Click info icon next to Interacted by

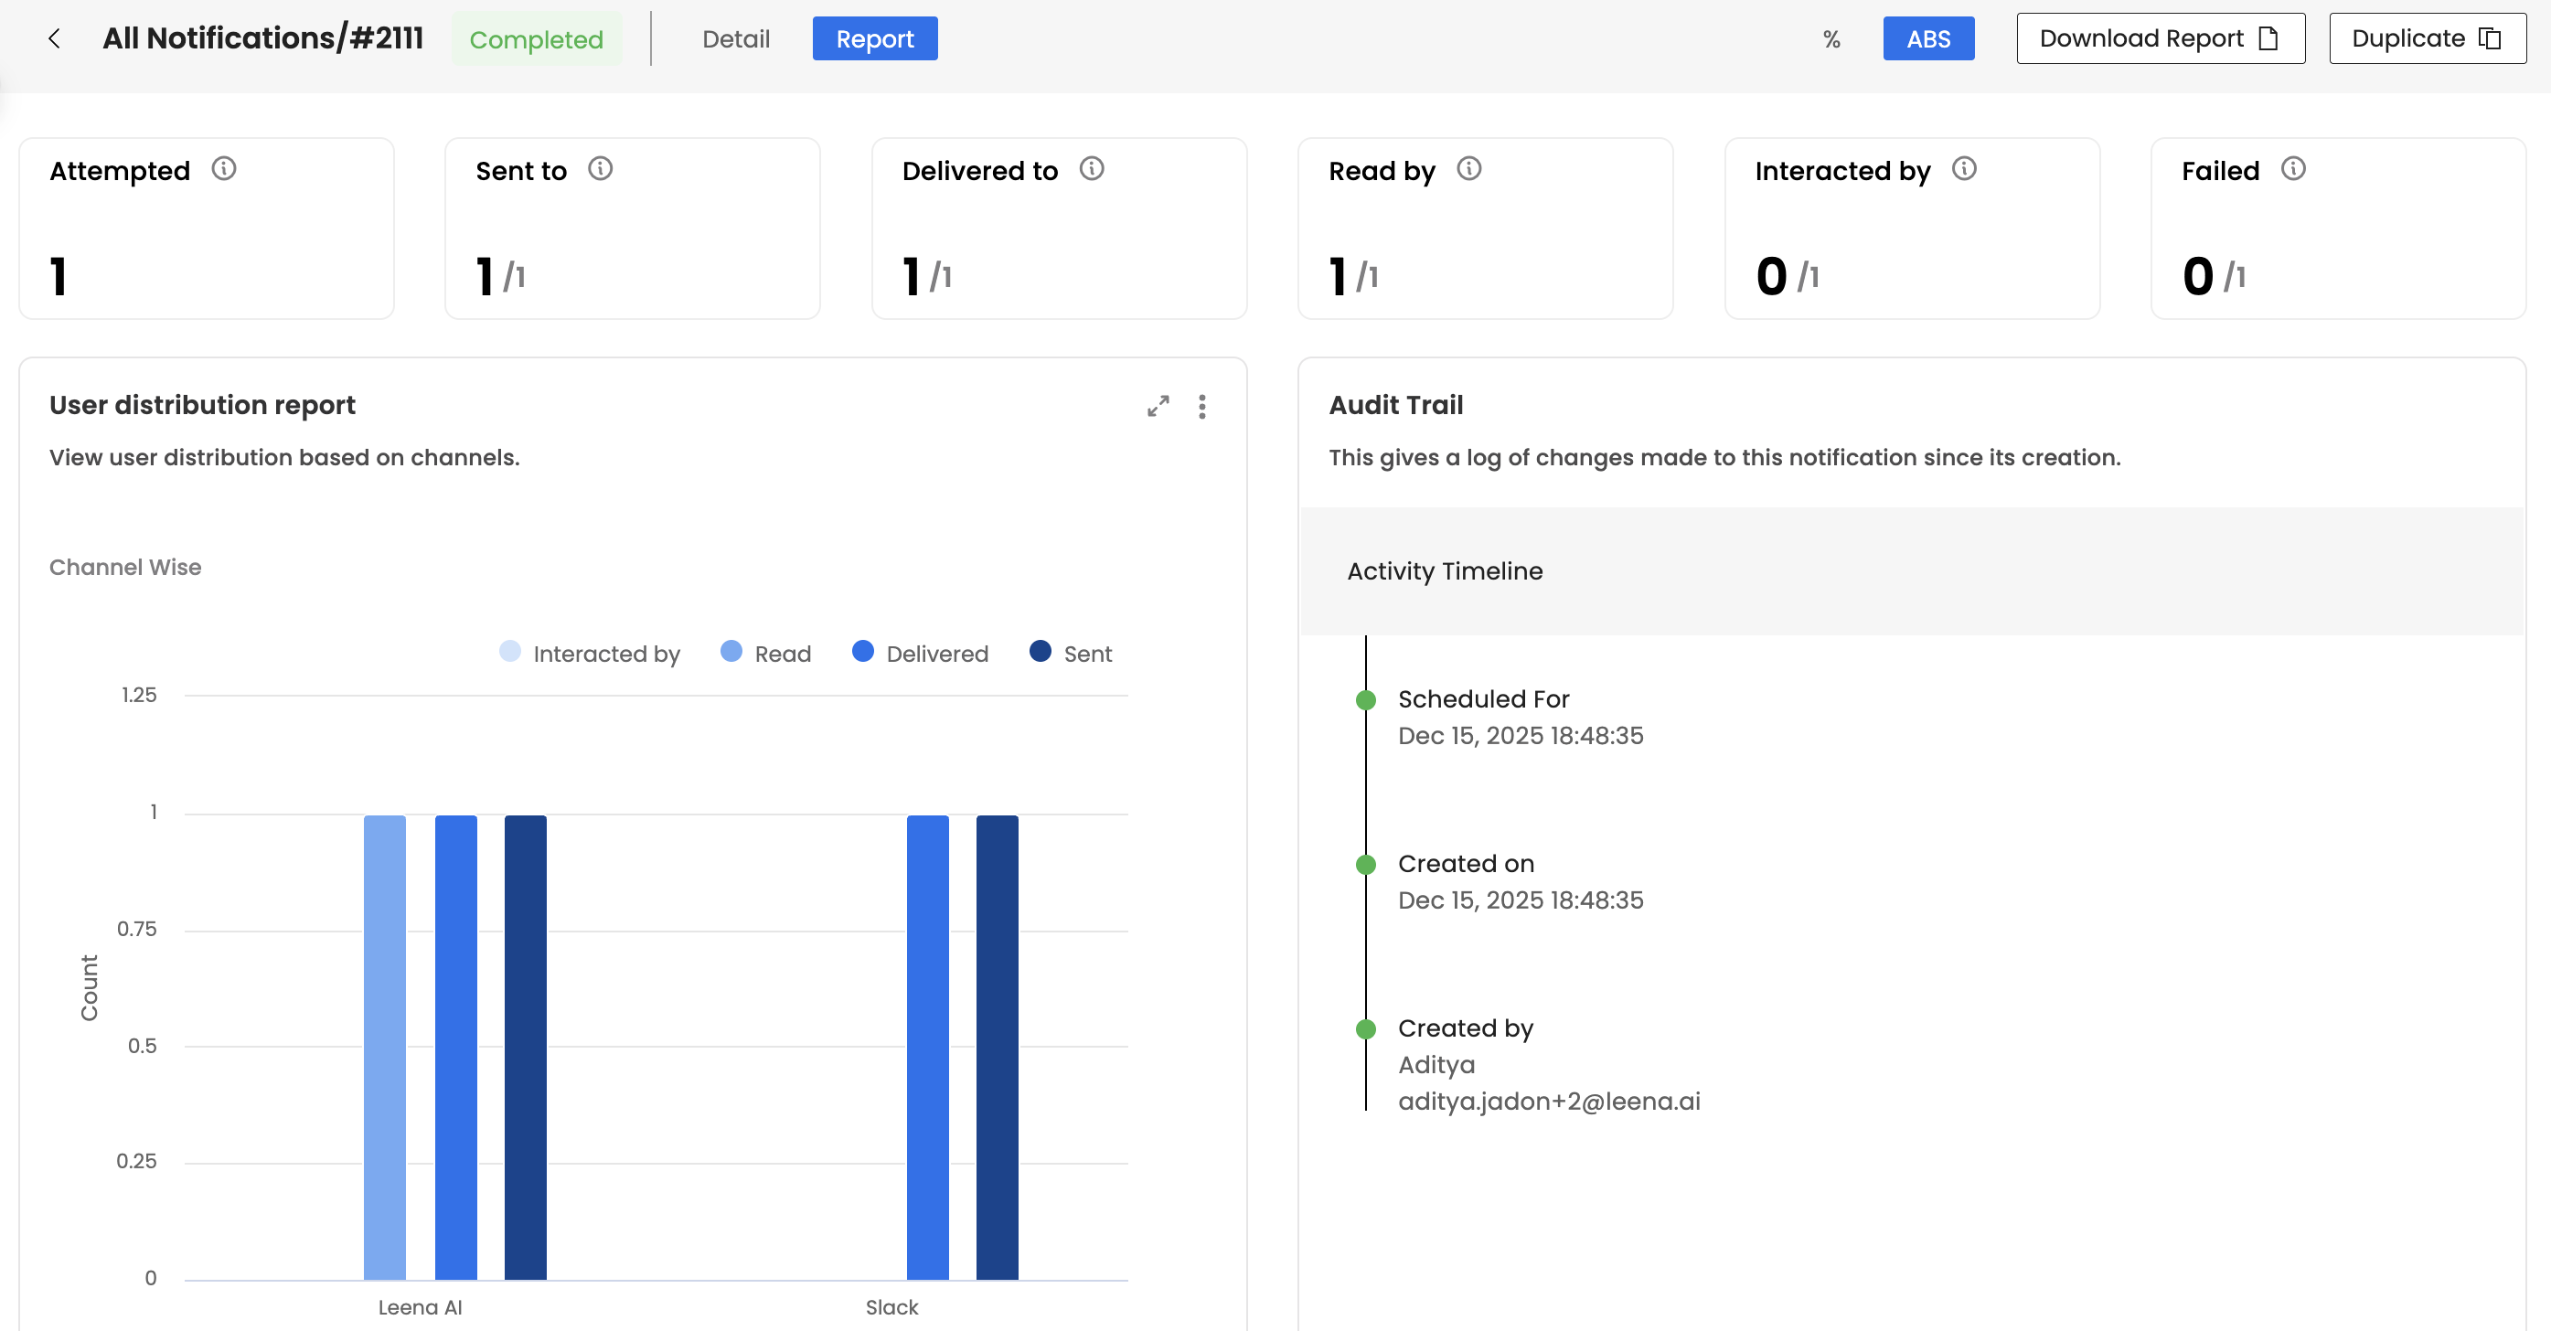point(1964,169)
